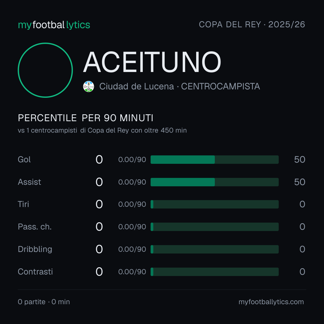324x324 pixels.
Task: Click the Gol percentile value 50
Action: (300, 160)
